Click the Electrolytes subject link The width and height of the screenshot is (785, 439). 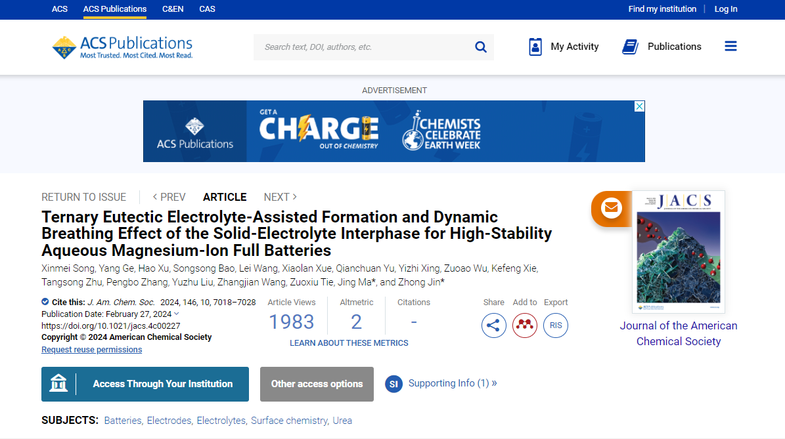pyautogui.click(x=221, y=421)
